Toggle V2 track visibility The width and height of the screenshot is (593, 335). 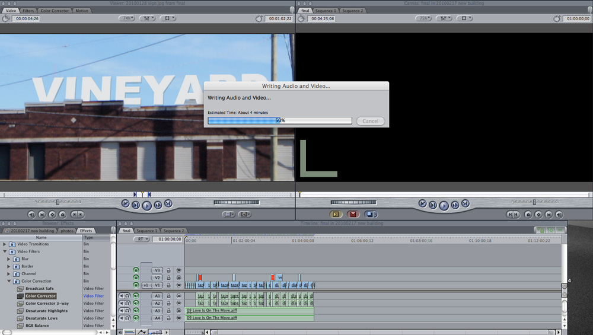click(136, 277)
